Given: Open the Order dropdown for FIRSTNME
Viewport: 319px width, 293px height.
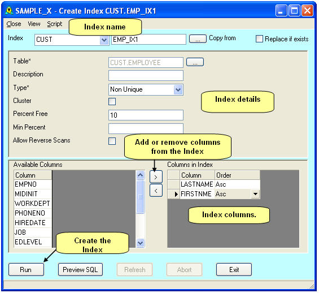Looking at the screenshot, I should point(255,194).
